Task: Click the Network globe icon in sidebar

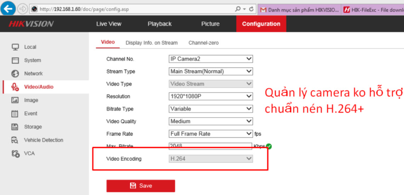Action: [x=15, y=74]
